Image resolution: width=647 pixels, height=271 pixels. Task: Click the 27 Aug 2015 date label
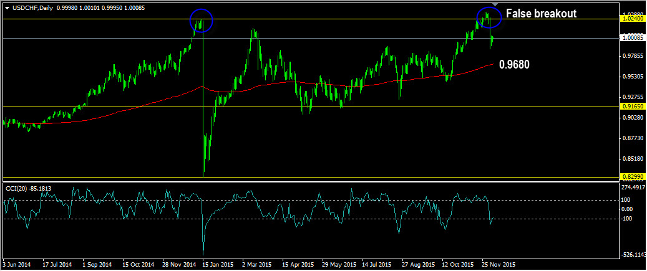click(419, 264)
